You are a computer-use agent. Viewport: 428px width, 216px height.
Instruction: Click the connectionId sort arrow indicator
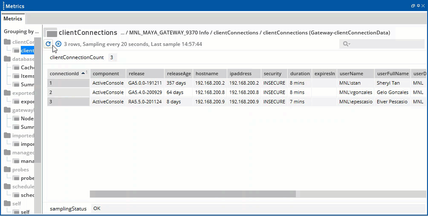click(83, 73)
